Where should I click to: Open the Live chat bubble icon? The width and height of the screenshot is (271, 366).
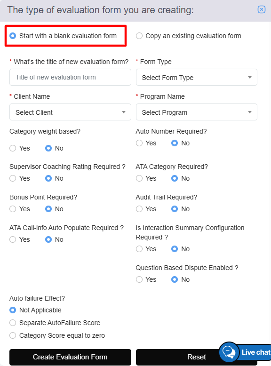pyautogui.click(x=229, y=352)
